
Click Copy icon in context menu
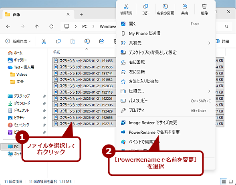(146, 7)
